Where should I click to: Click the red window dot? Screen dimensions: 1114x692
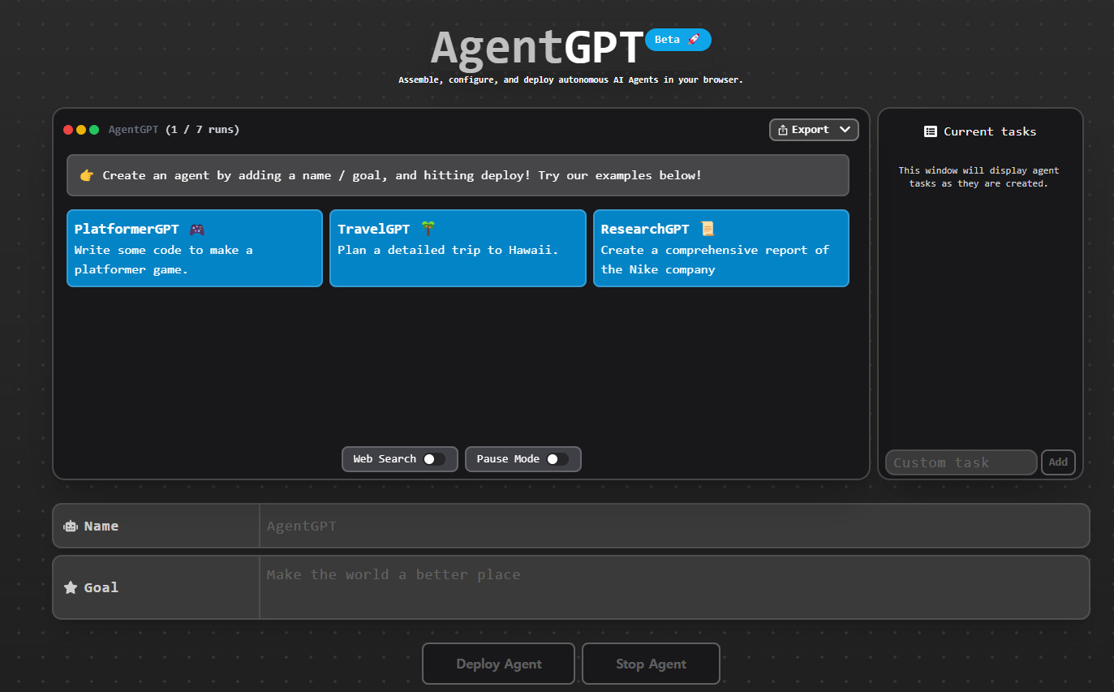pos(68,130)
